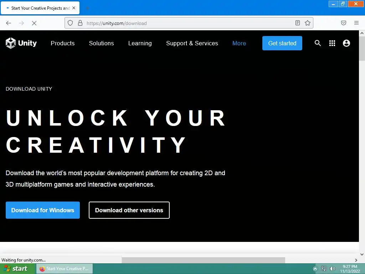Click the 'Waiting for unity.com...' status text
365x274 pixels.
pos(24,260)
